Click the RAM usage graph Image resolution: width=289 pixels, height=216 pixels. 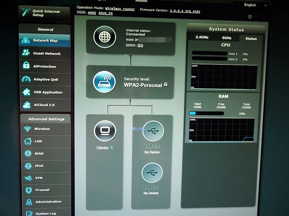pos(222,130)
